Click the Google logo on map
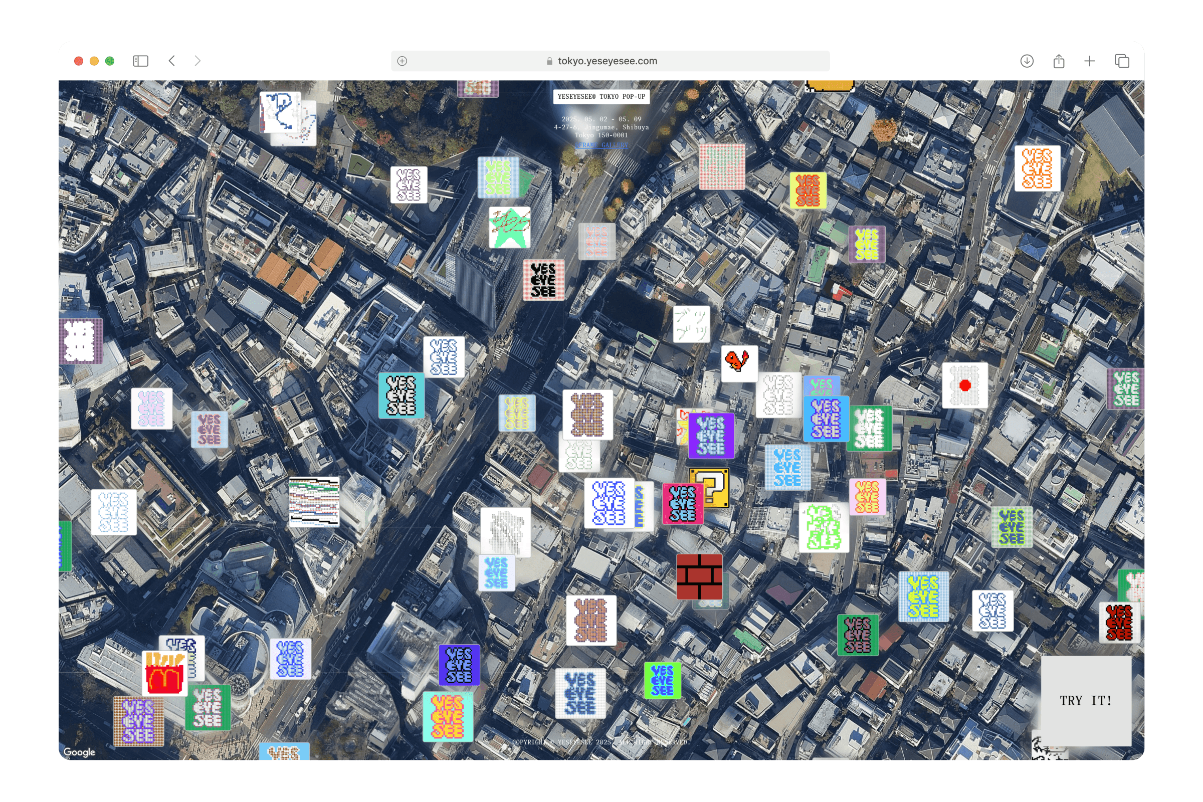 tap(79, 752)
